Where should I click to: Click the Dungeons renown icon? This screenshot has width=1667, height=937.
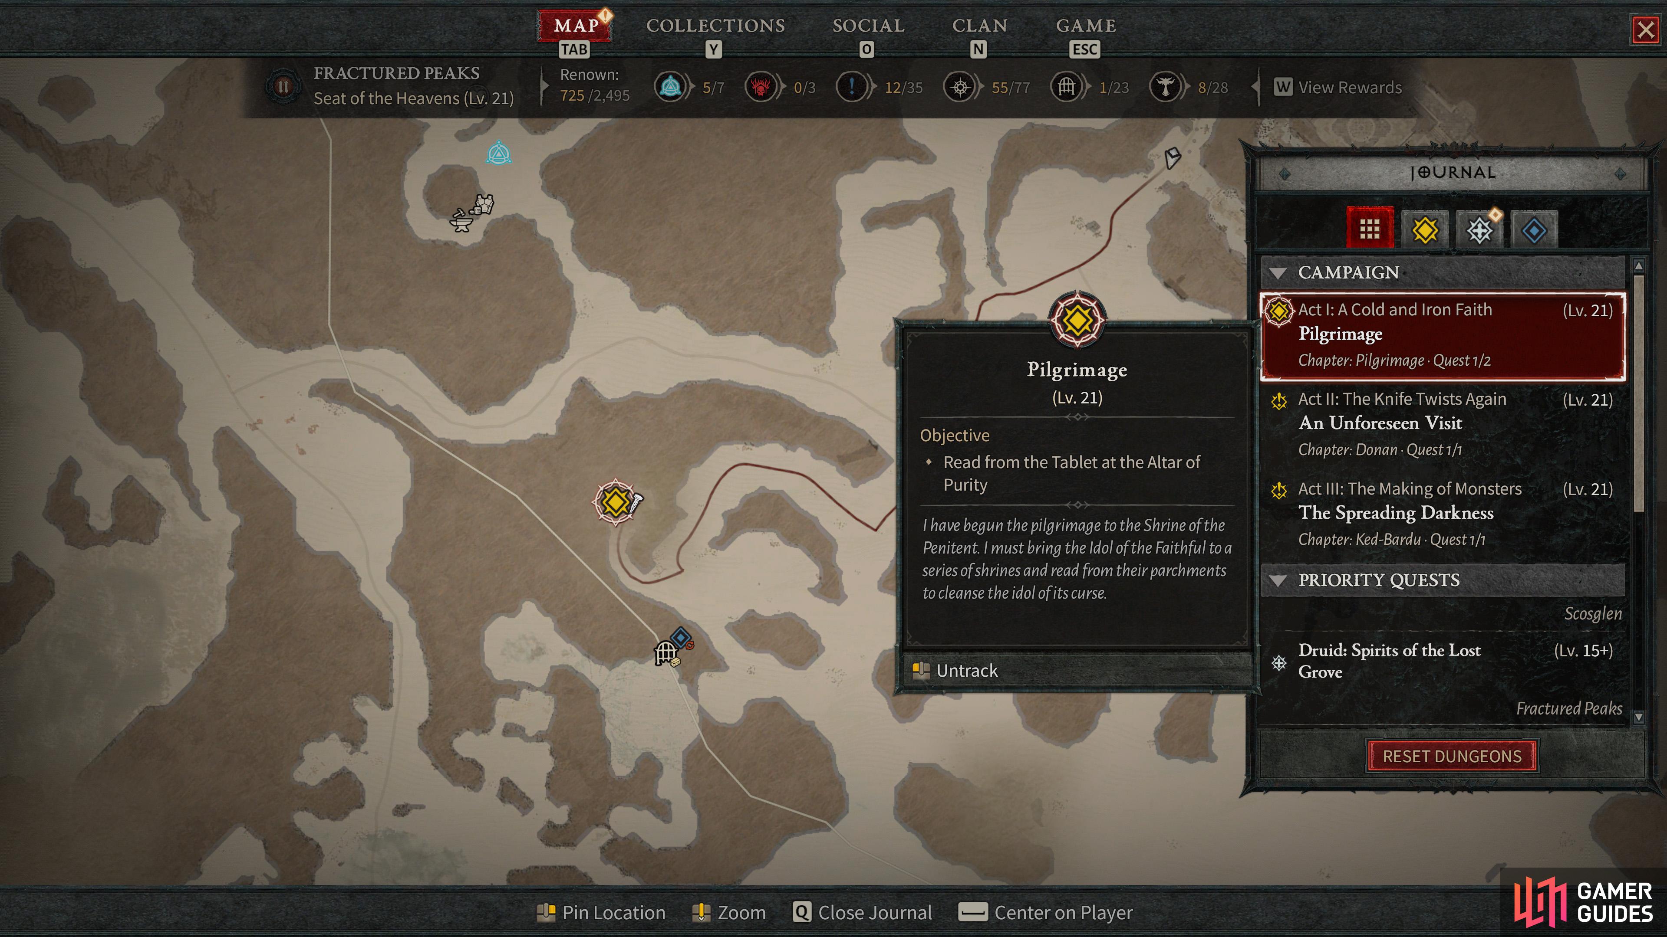tap(1067, 87)
